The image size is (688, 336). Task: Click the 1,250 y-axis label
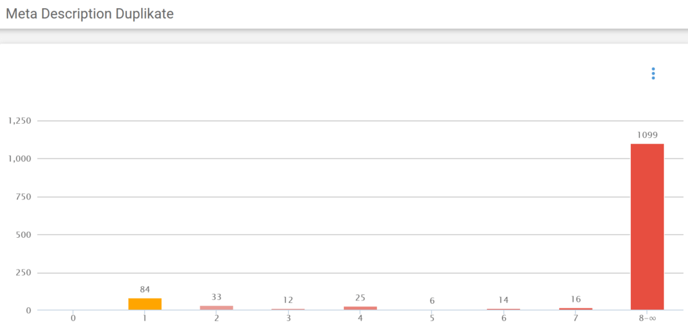pos(19,121)
